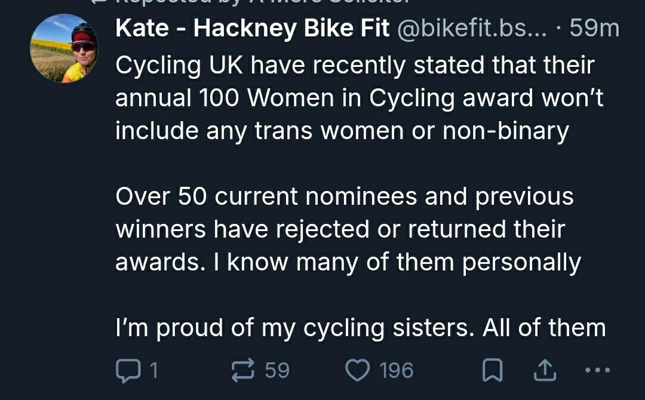Viewport: 645px width, 400px height.
Task: Click the like count of 196
Action: tap(397, 371)
